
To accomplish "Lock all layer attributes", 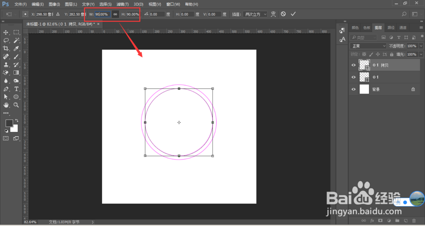I will pyautogui.click(x=391, y=54).
